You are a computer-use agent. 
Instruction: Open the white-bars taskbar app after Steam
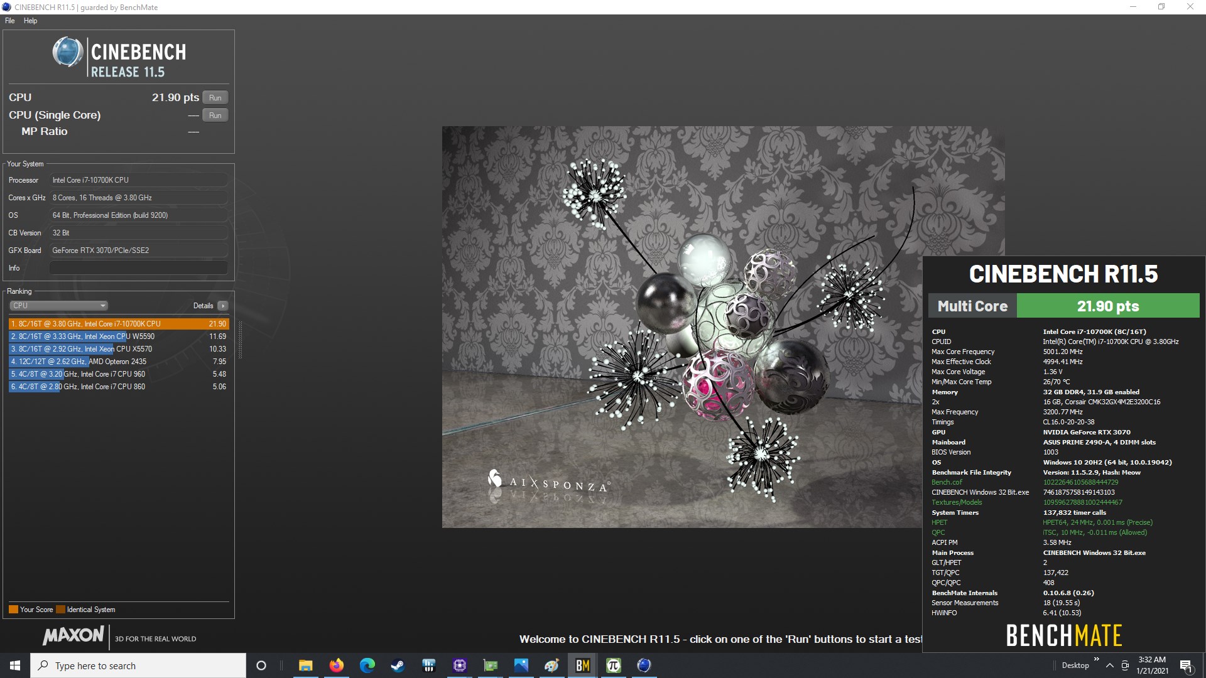point(429,665)
